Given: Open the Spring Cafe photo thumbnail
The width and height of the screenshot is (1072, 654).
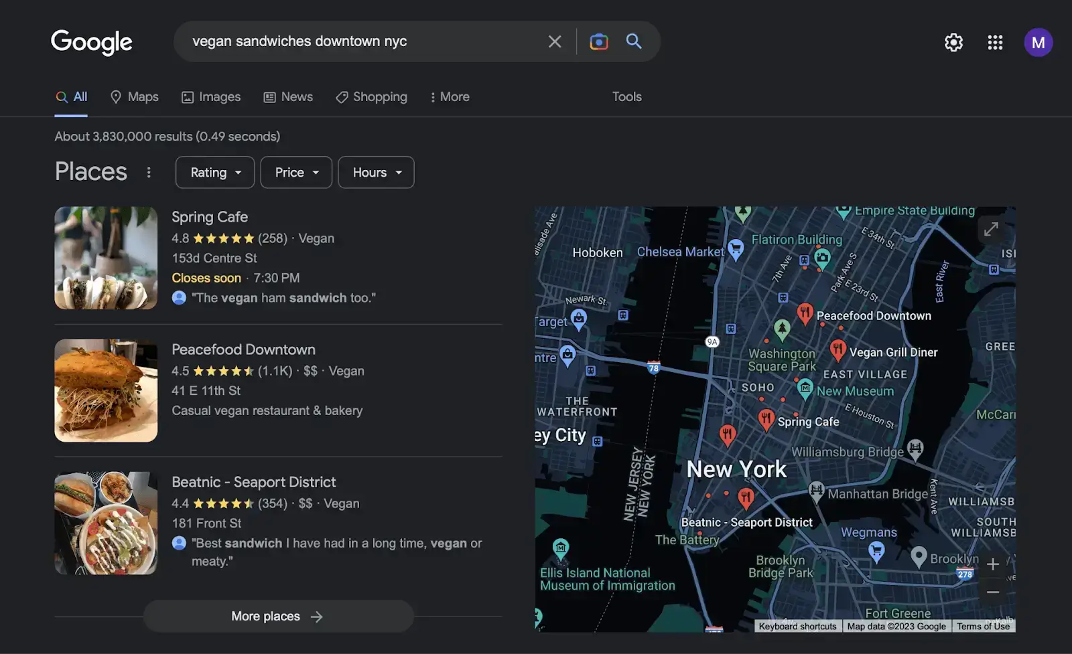Looking at the screenshot, I should pyautogui.click(x=106, y=258).
